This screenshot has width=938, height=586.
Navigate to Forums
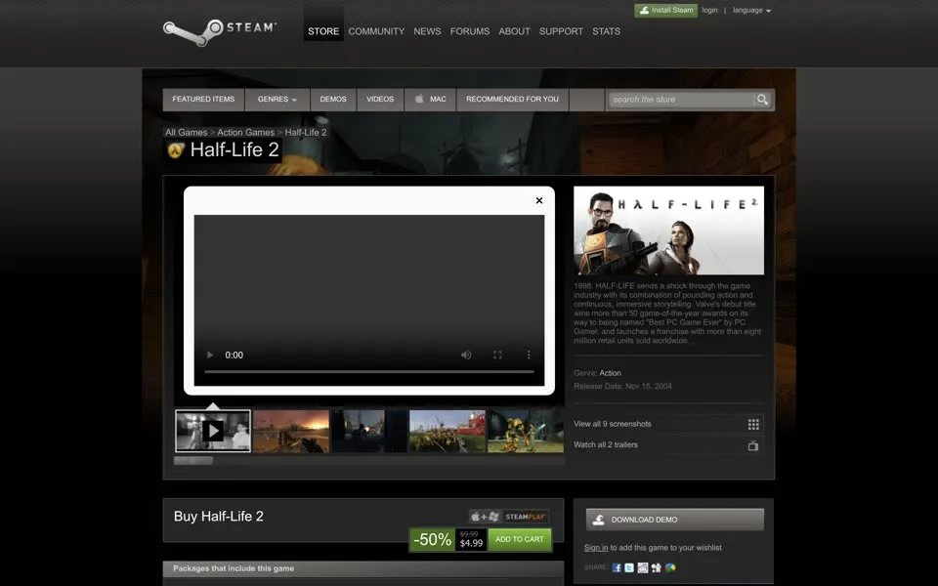click(470, 31)
